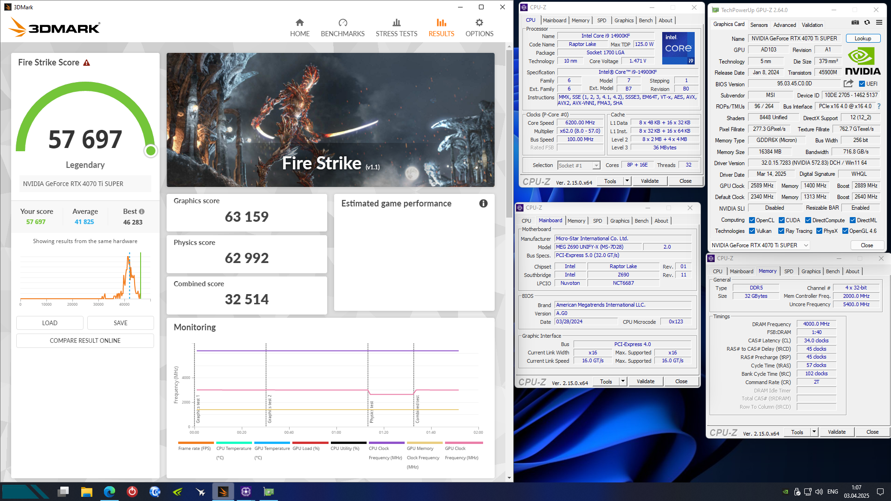Image resolution: width=891 pixels, height=501 pixels.
Task: Select SPD tab in CPU-Z Mainboard window
Action: coord(597,221)
